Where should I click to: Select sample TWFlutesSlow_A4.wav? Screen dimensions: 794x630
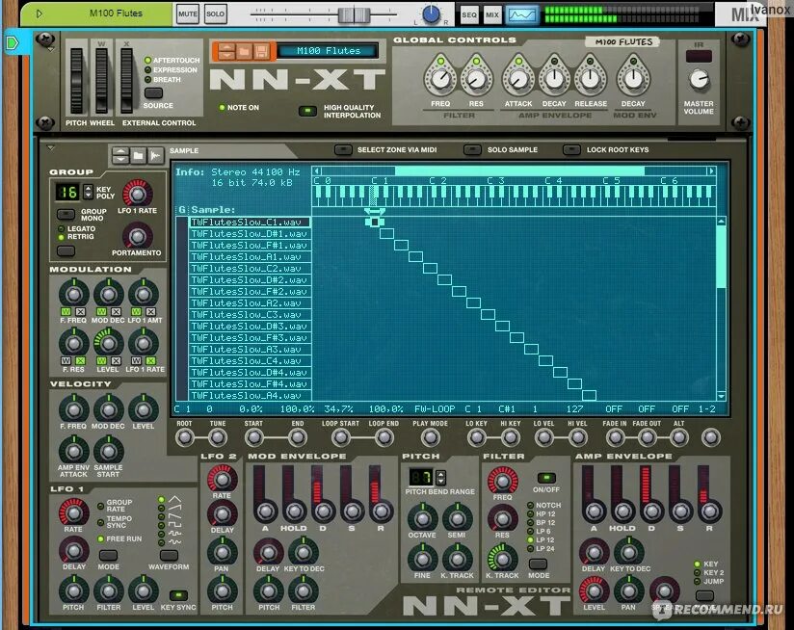250,396
